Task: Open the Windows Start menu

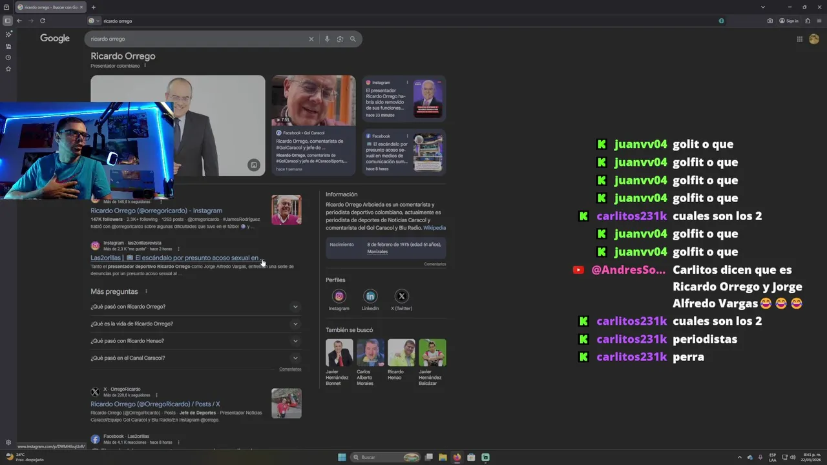Action: click(x=342, y=457)
